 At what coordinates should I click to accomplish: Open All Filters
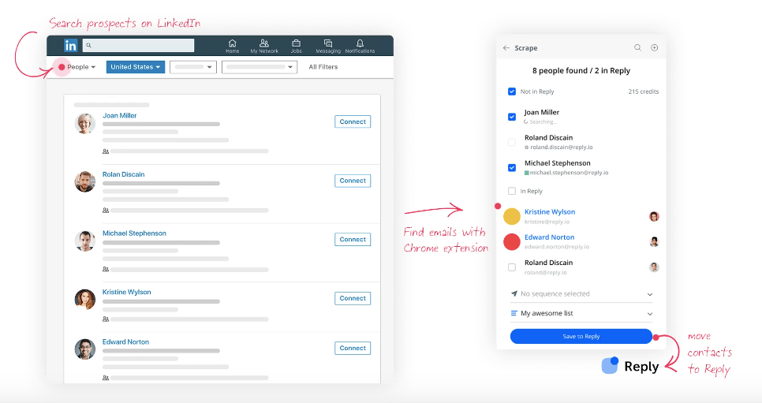click(x=323, y=67)
